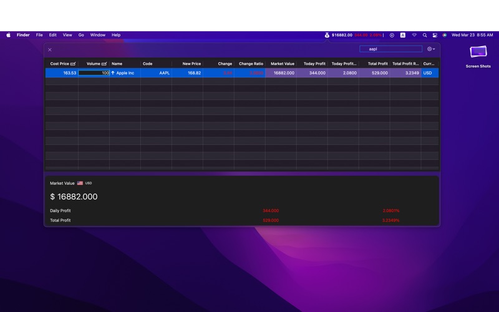The width and height of the screenshot is (499, 312).
Task: Select the Today Profit ratio cell 2.0800
Action: click(344, 73)
